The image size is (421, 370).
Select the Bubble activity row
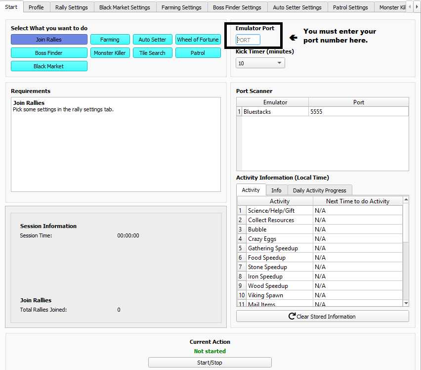point(320,229)
